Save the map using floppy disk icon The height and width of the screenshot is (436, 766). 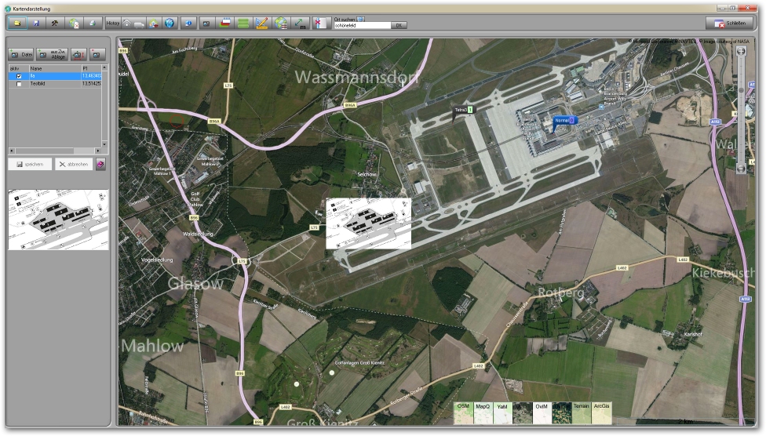click(x=36, y=23)
